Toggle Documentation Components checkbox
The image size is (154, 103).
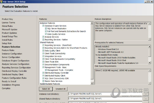pos(43,64)
